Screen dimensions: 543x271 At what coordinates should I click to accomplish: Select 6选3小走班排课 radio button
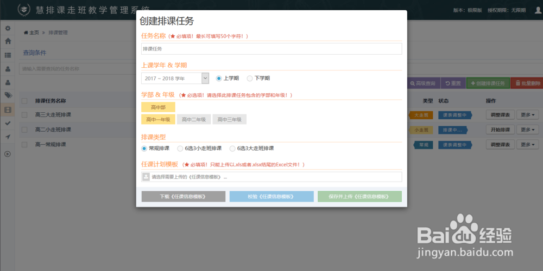[180, 149]
